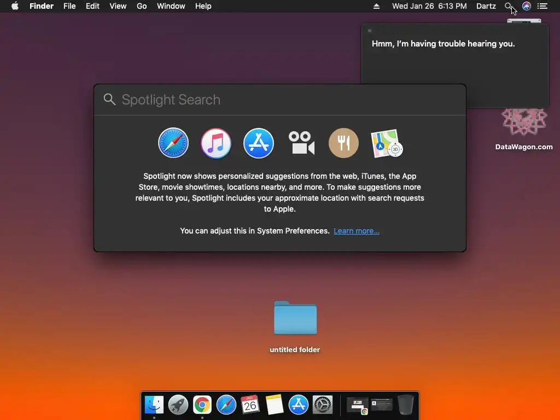Image resolution: width=560 pixels, height=420 pixels.
Task: Open the Dartz user menu
Action: click(486, 6)
